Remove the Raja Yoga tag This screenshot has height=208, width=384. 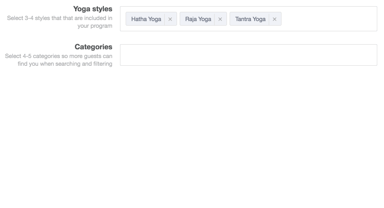coord(220,19)
